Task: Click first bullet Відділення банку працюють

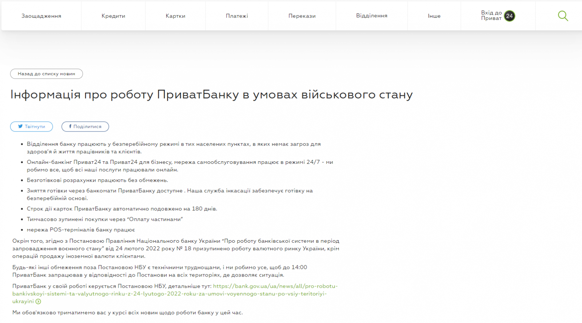Action: click(174, 148)
